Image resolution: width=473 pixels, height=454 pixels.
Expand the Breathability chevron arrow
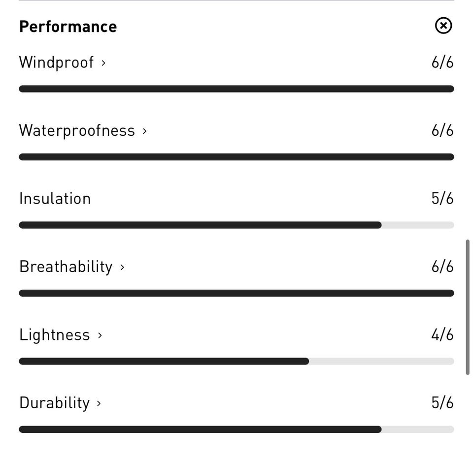pyautogui.click(x=122, y=267)
